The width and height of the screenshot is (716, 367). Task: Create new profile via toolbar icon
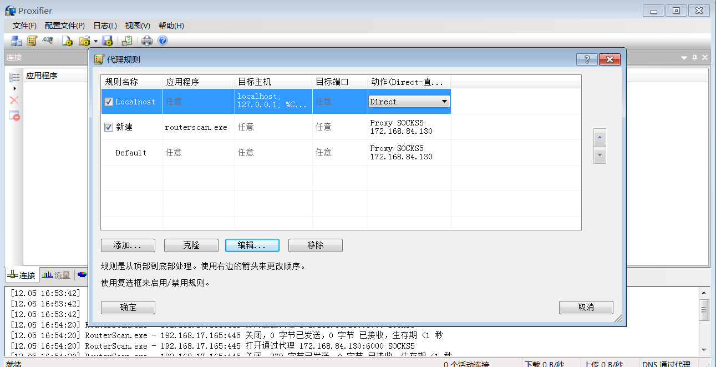(68, 41)
